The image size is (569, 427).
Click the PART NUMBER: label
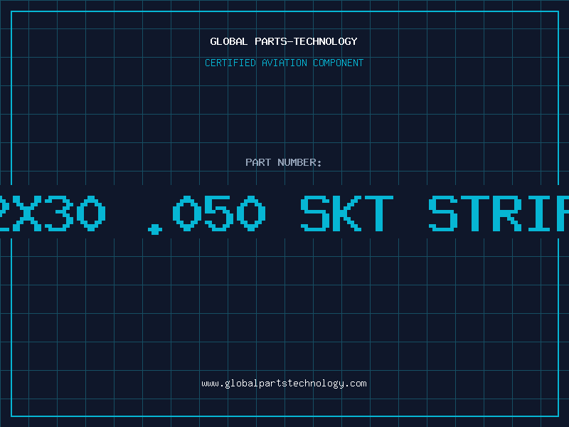(284, 162)
